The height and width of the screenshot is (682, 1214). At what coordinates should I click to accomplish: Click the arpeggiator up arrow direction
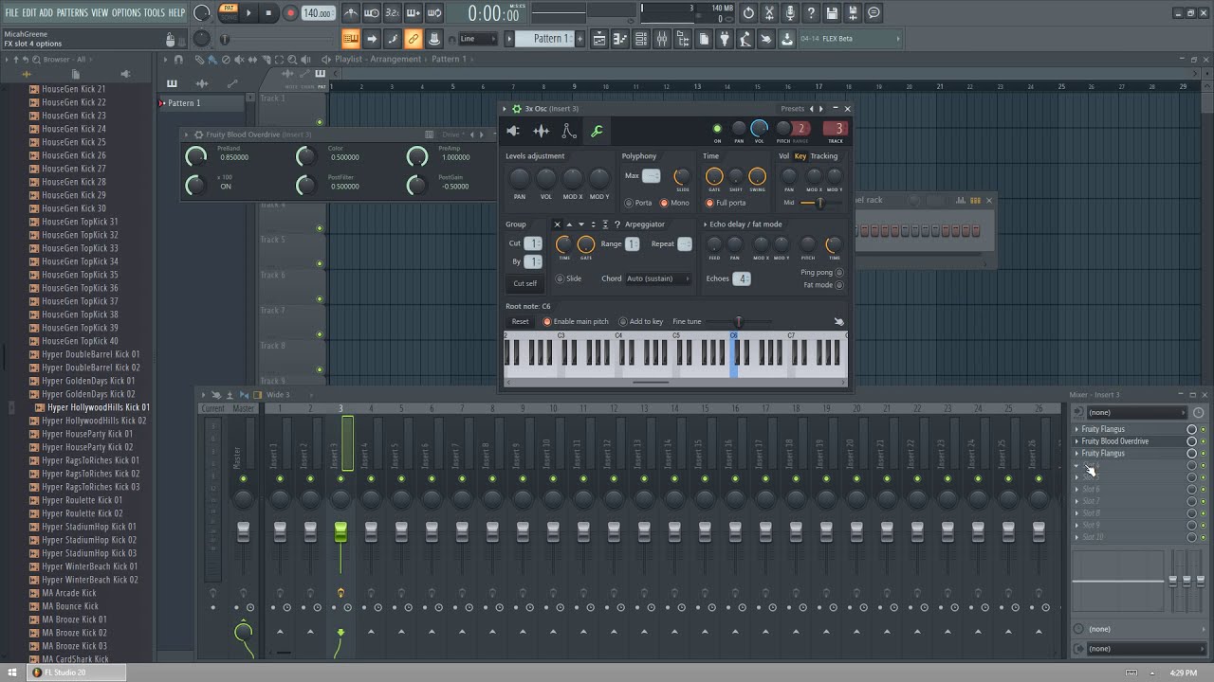pos(569,224)
